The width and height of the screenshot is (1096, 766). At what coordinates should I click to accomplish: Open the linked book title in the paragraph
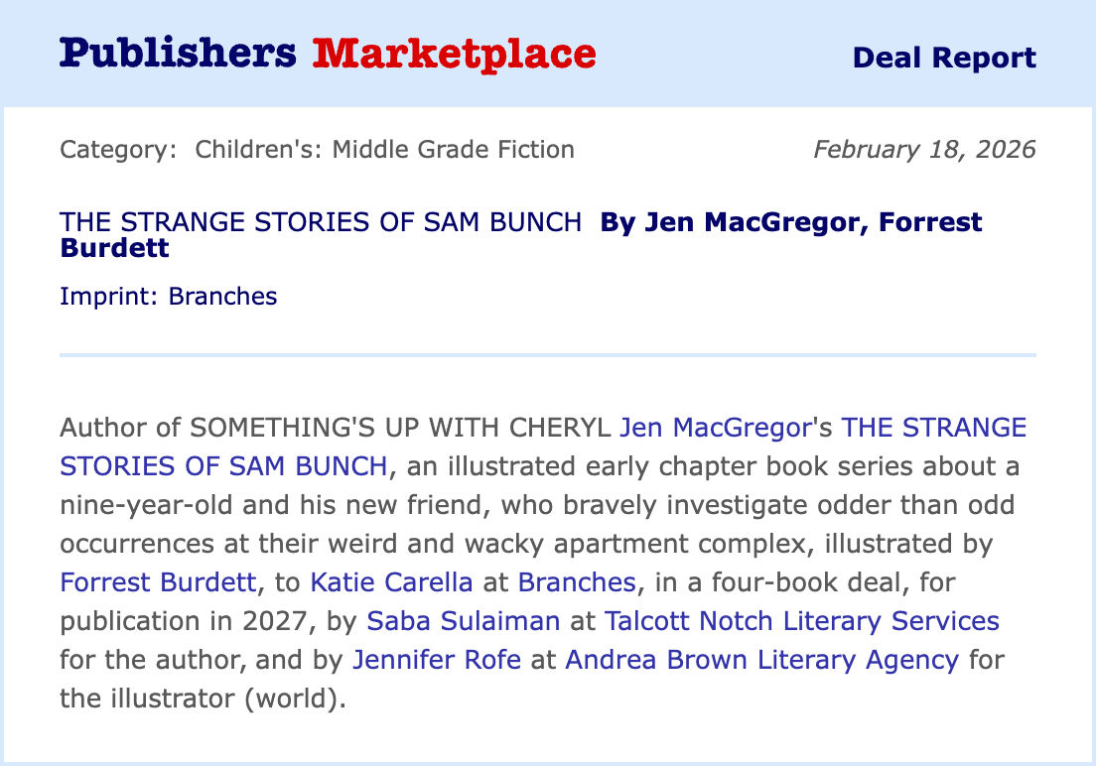(223, 466)
